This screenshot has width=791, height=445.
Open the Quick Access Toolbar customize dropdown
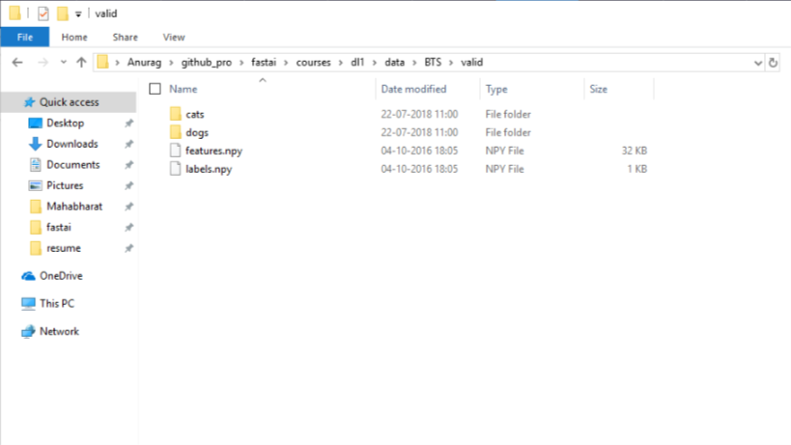pyautogui.click(x=78, y=14)
